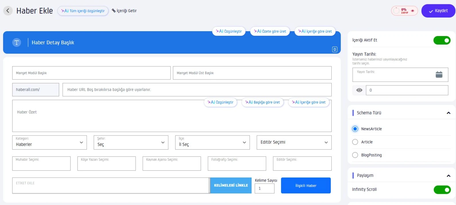
Task: Select the NewsArticle schema option
Action: [355, 129]
